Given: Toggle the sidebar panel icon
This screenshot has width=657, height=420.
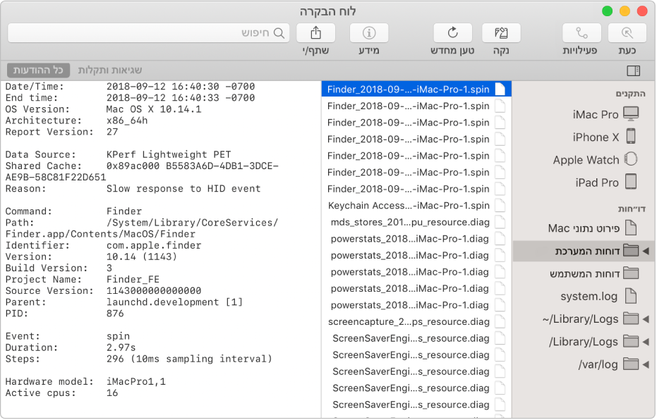Looking at the screenshot, I should [x=633, y=70].
